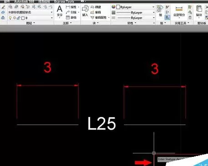
Task: Click the white object color swatch
Action: point(118,7)
